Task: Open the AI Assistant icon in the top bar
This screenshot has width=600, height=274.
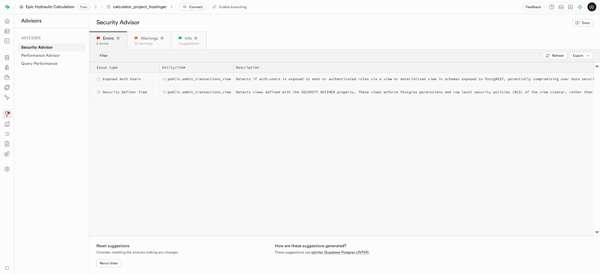Action: 580,7
